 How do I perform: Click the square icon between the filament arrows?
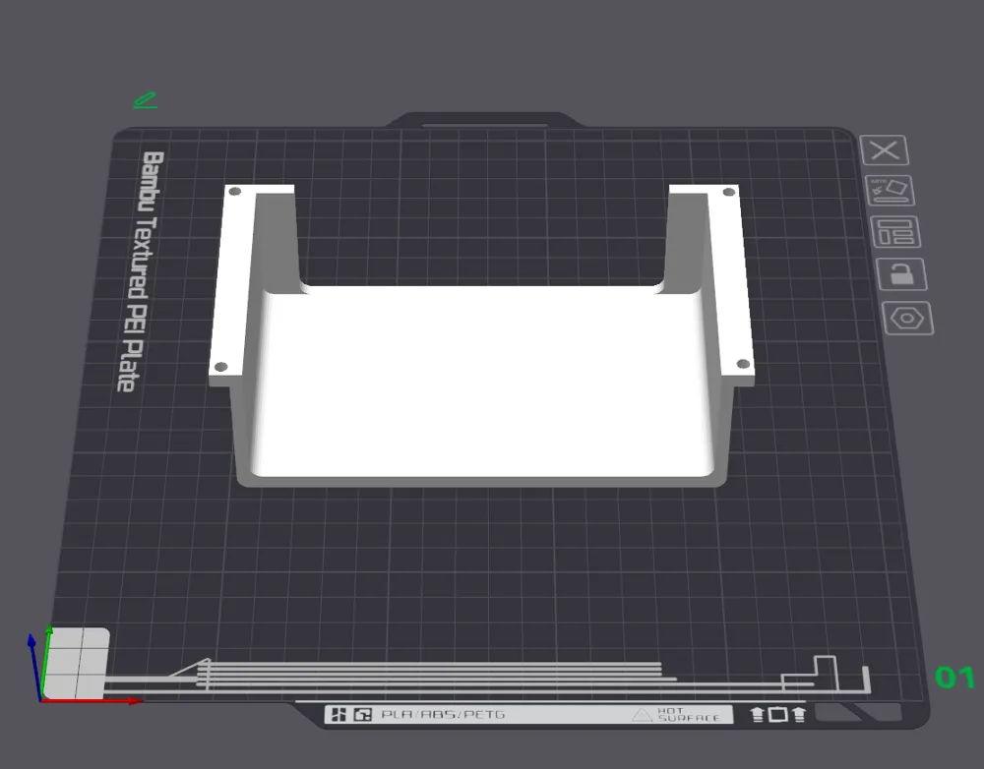click(779, 715)
